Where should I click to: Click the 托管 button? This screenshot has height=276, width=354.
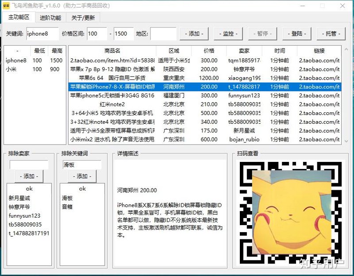pos(331,34)
